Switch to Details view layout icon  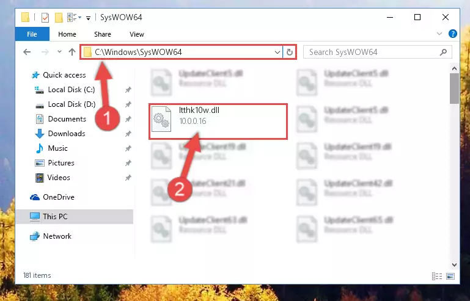(437, 276)
